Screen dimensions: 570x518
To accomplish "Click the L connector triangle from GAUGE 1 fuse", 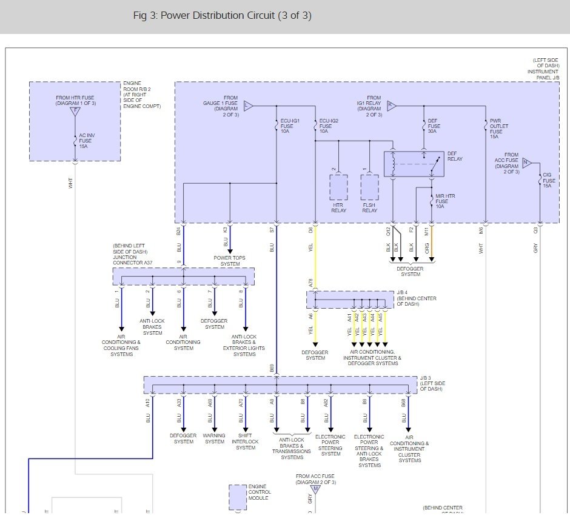I will pos(248,106).
